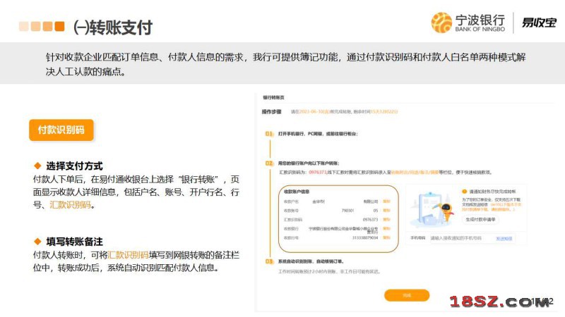Copy the 汇款识别码 value 0976373
565x317 pixels.
pyautogui.click(x=386, y=219)
